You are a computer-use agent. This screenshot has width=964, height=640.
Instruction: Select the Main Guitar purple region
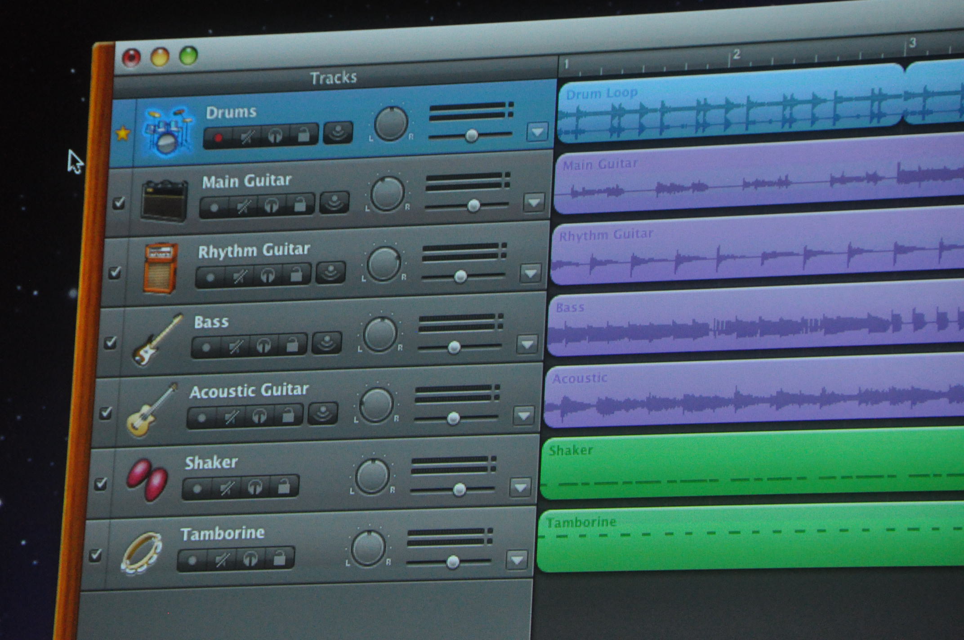(x=759, y=173)
